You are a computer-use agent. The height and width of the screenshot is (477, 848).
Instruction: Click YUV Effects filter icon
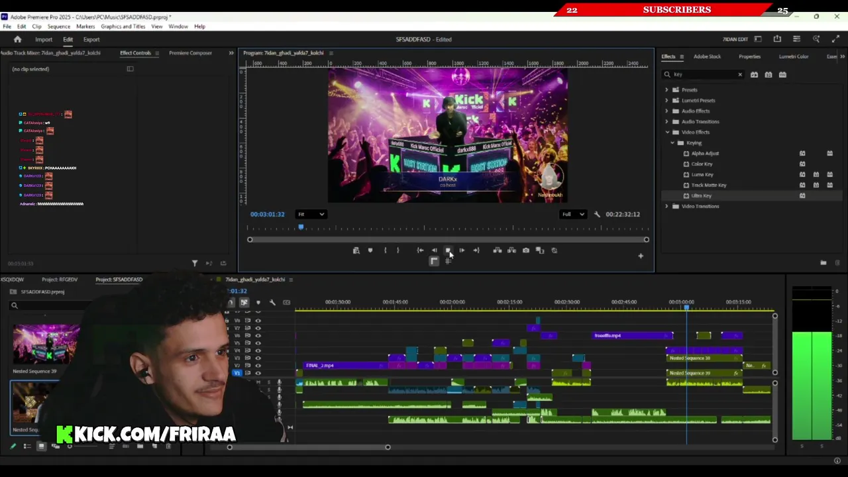click(x=782, y=75)
